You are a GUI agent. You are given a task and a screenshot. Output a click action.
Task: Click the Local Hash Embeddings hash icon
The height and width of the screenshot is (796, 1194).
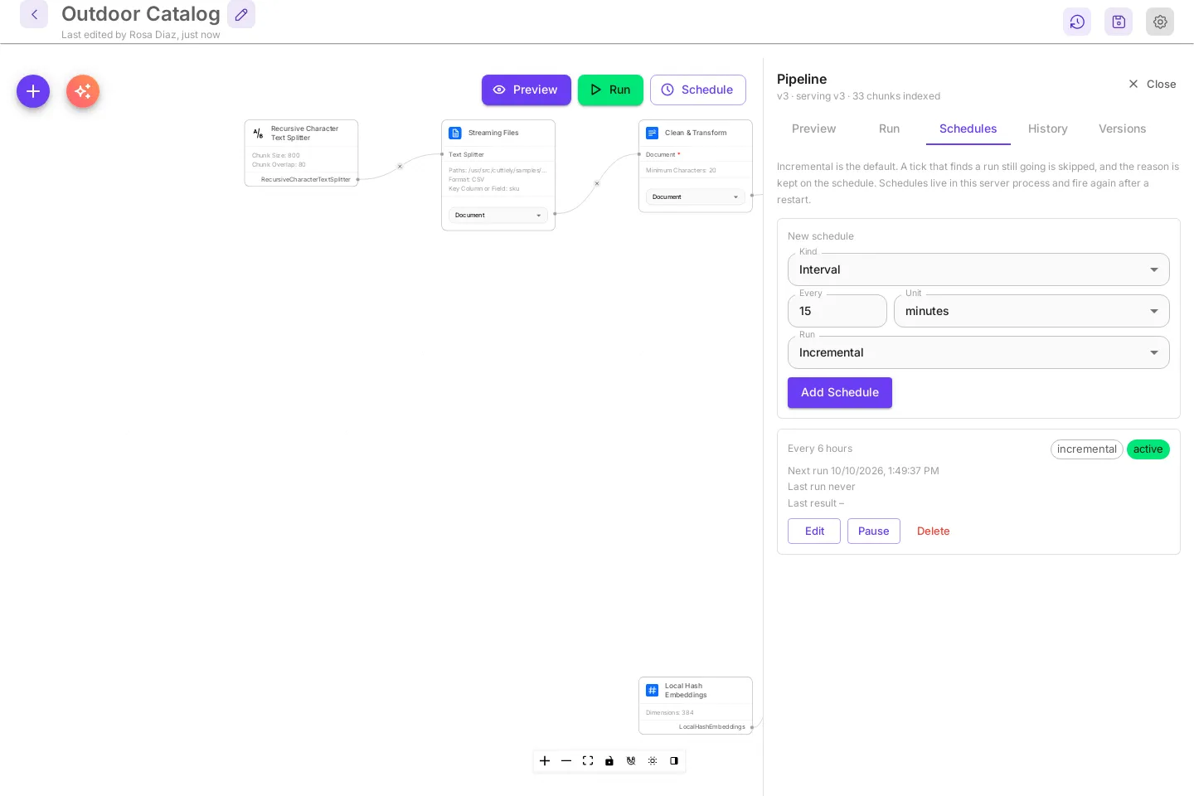[x=653, y=690]
